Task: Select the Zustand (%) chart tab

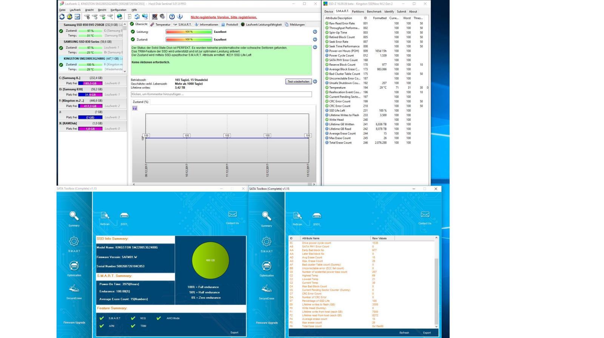Action: coord(140,102)
